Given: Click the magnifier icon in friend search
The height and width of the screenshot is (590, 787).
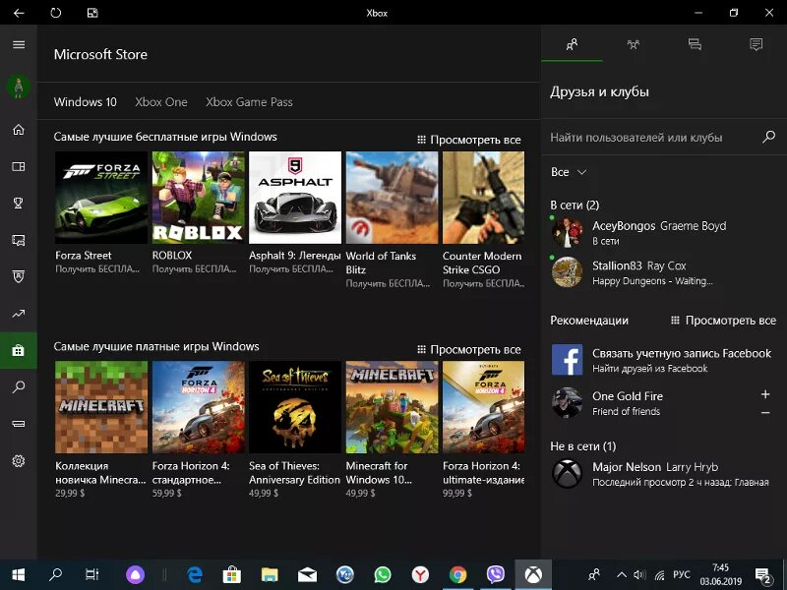Looking at the screenshot, I should (768, 137).
